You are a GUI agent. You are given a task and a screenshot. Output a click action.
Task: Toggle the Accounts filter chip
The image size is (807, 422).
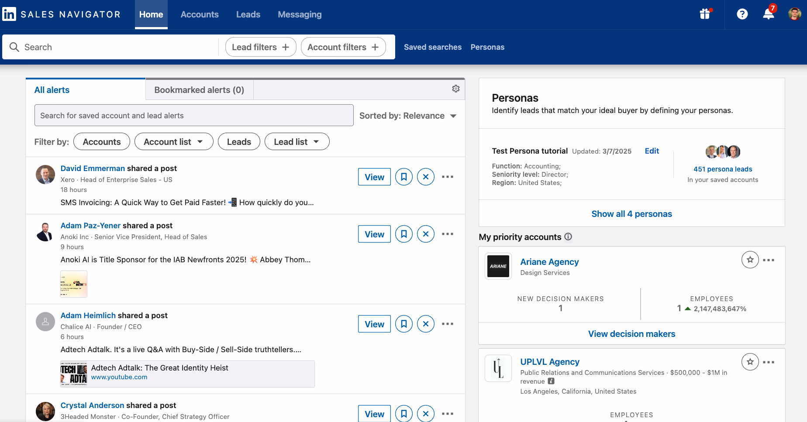[x=102, y=141]
